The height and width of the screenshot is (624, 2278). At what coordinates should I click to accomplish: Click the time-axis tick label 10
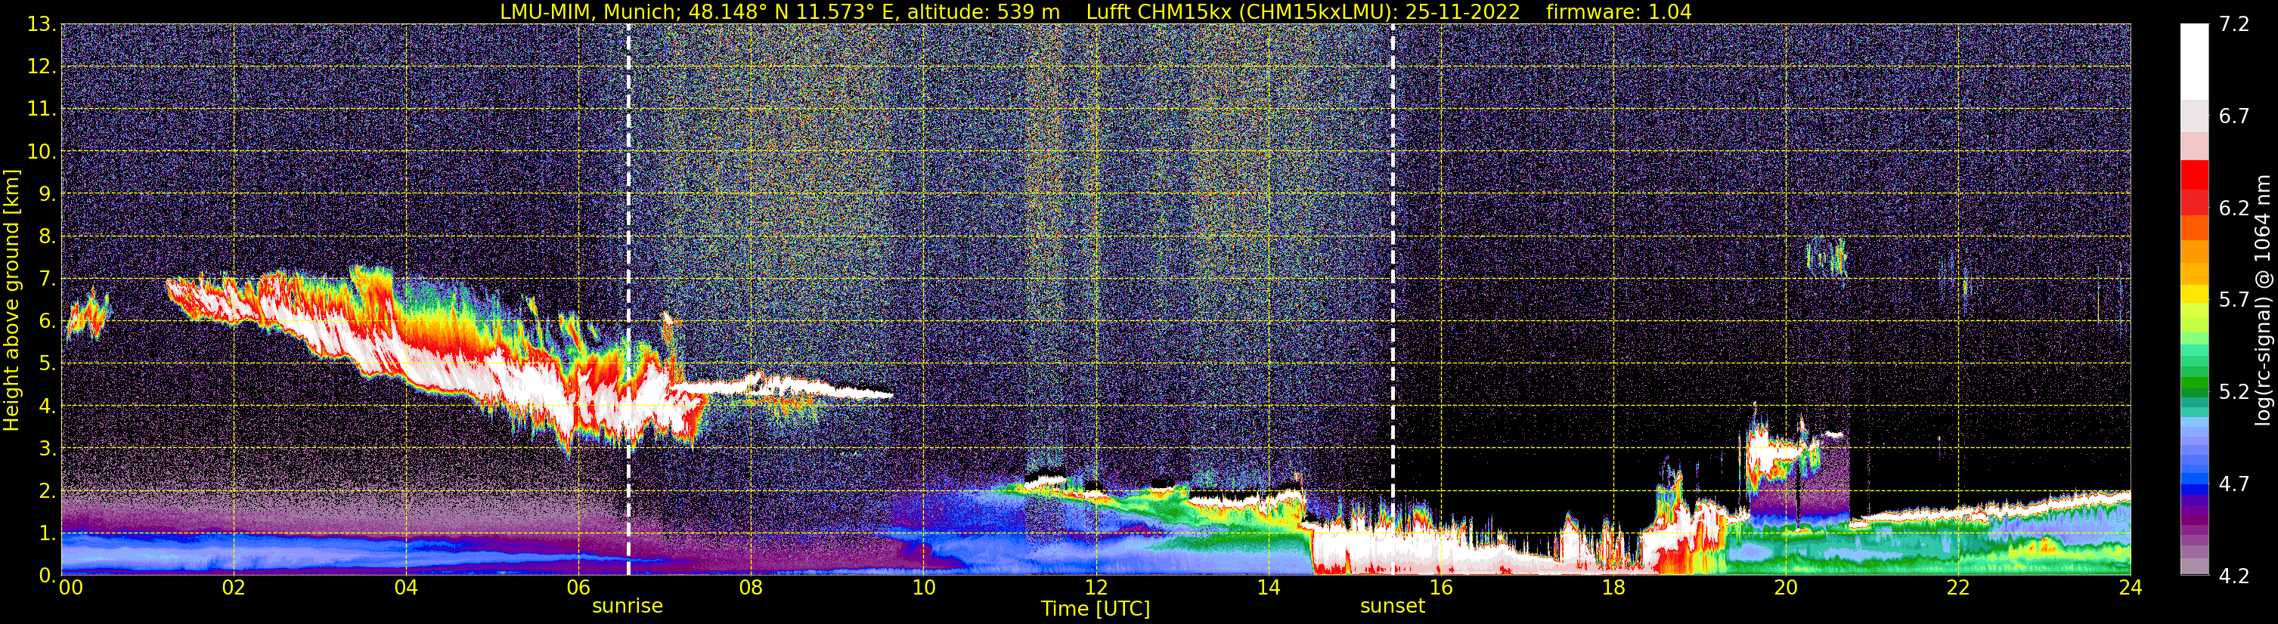click(923, 588)
